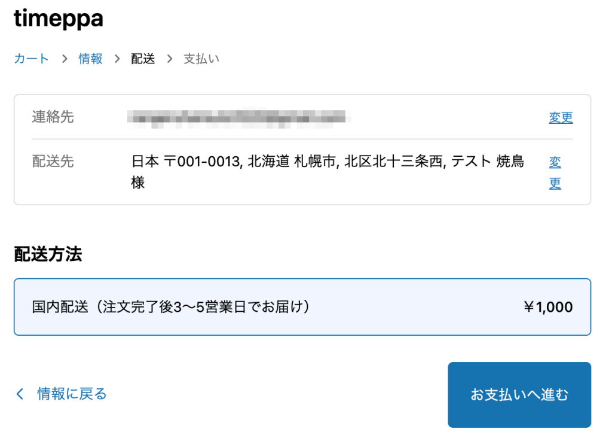Click the back chevron beside 情報に戻る

point(19,394)
